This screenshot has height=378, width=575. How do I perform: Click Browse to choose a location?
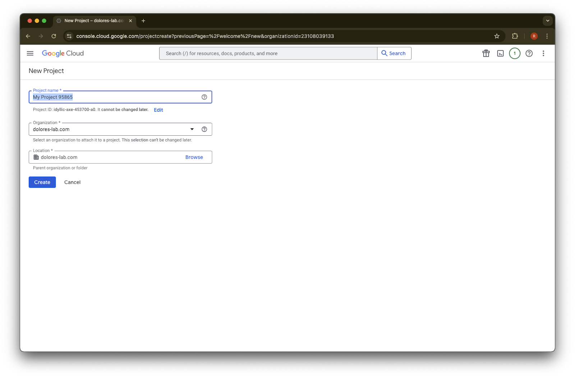(194, 157)
